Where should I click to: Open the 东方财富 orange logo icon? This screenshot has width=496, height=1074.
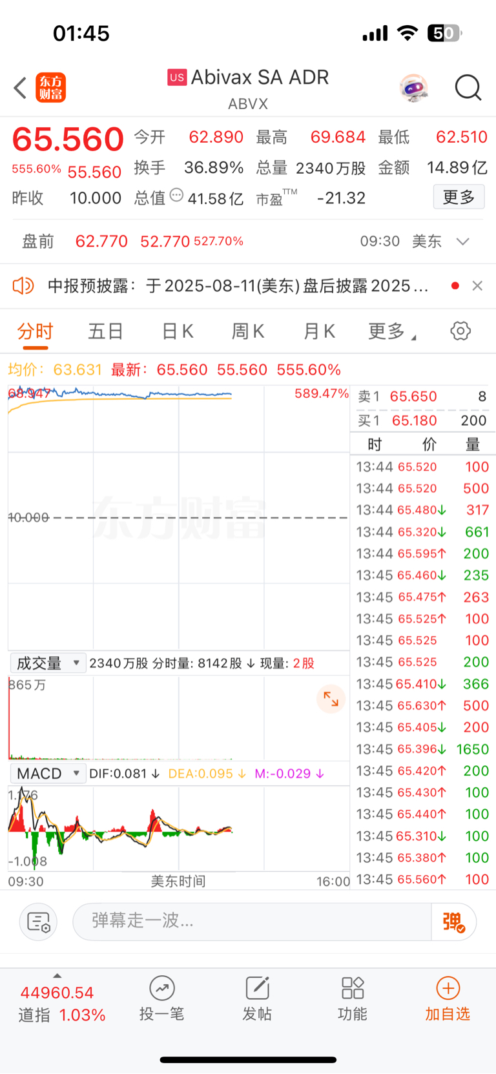pyautogui.click(x=51, y=88)
